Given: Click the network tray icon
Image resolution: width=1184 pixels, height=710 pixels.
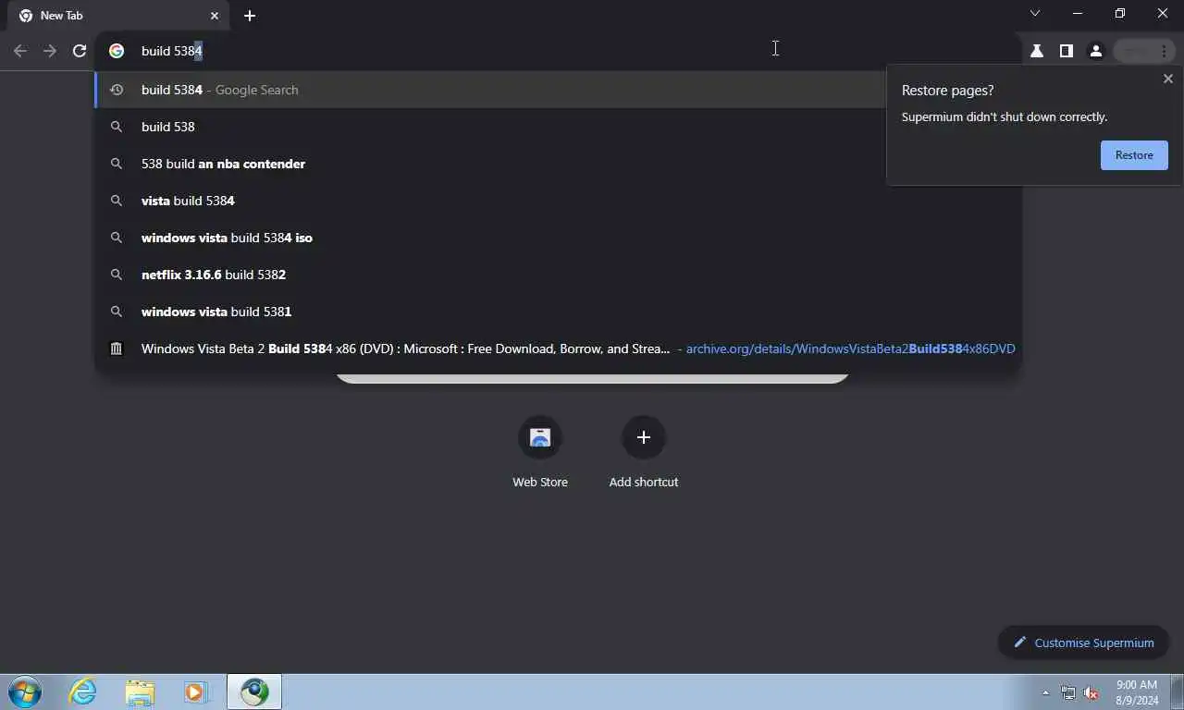Looking at the screenshot, I should pos(1068,692).
